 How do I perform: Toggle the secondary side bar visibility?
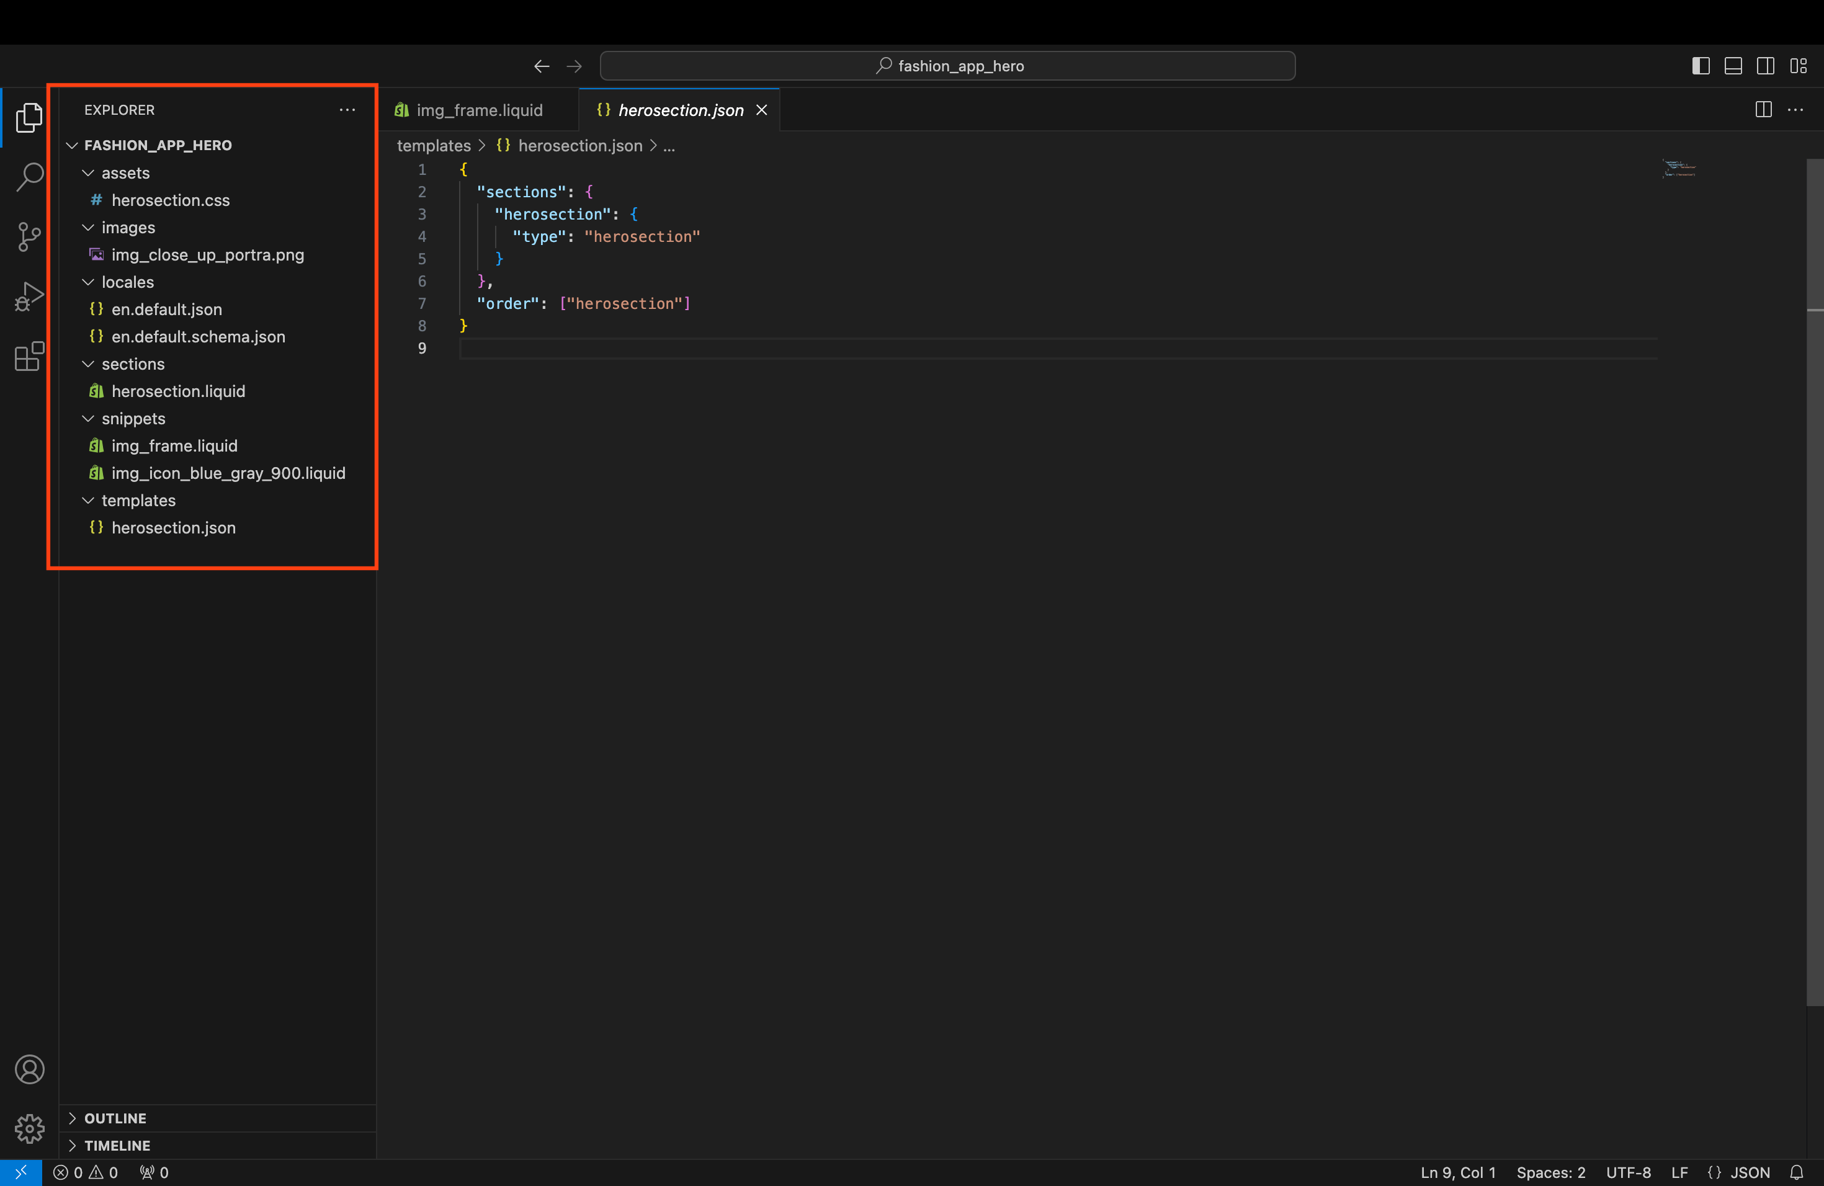pyautogui.click(x=1765, y=66)
